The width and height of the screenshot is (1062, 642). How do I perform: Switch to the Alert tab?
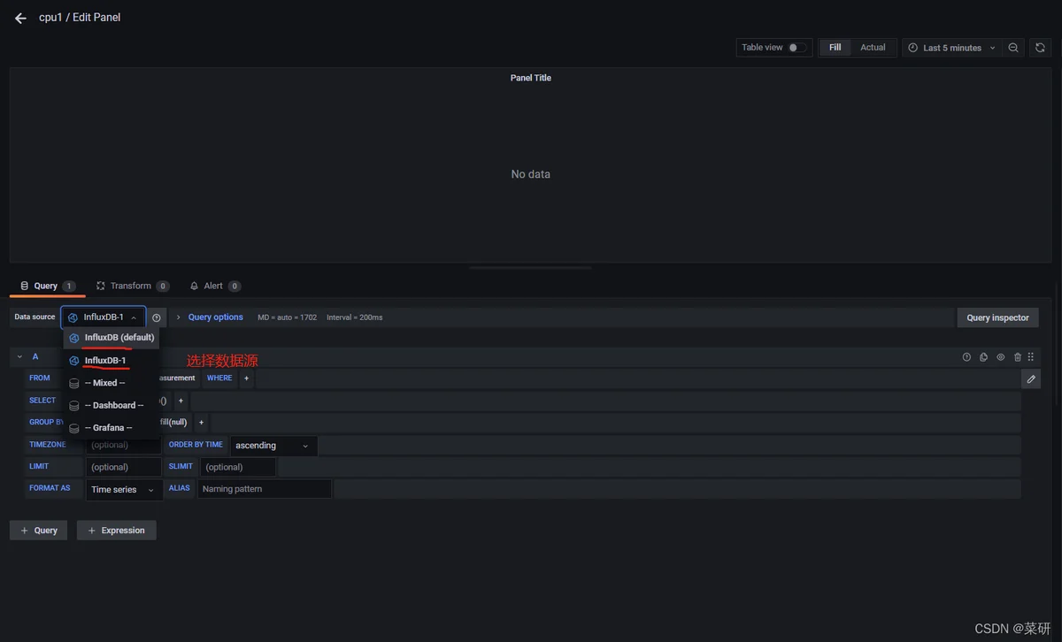(215, 286)
